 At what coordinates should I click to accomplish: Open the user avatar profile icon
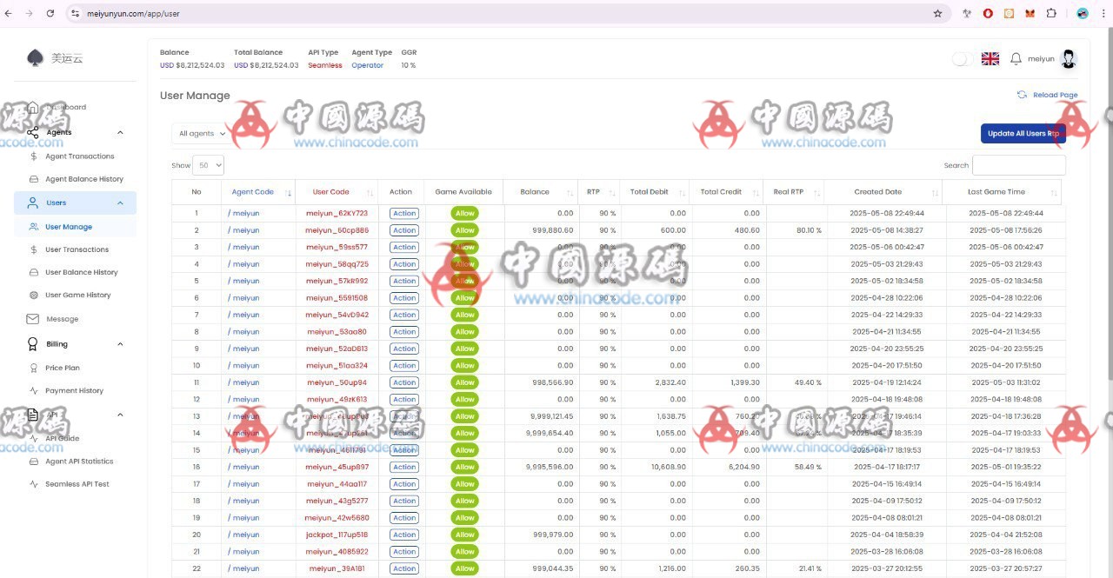pyautogui.click(x=1069, y=59)
